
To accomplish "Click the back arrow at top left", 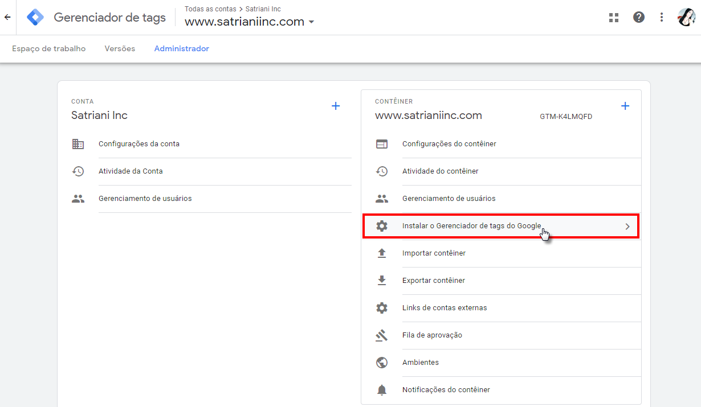I will pyautogui.click(x=7, y=17).
